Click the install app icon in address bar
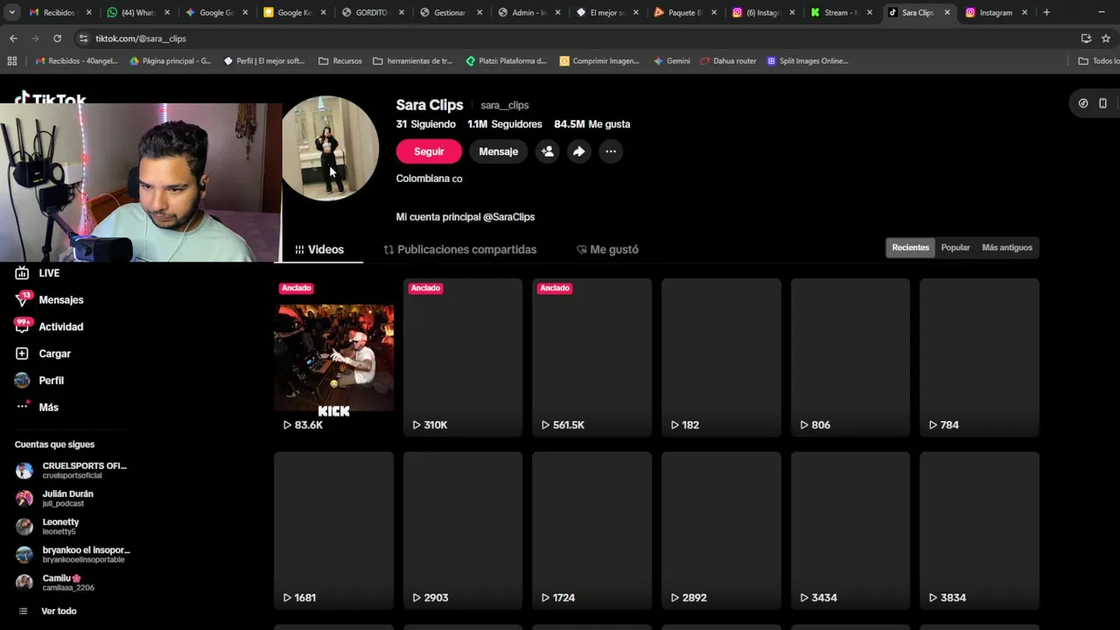 point(1086,38)
